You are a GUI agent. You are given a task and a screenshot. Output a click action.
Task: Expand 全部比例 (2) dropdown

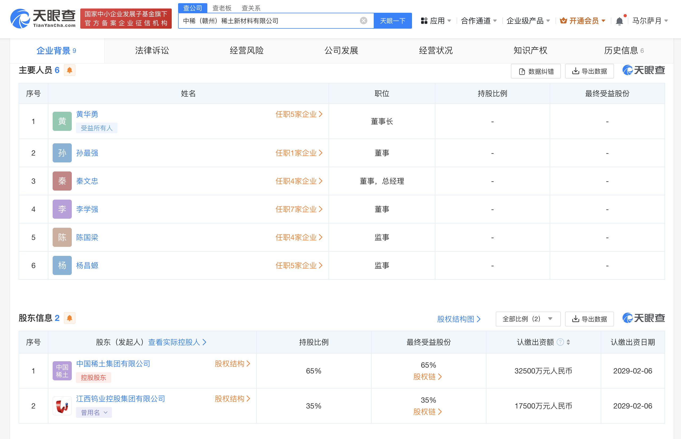pos(528,319)
